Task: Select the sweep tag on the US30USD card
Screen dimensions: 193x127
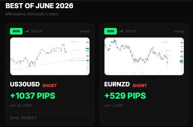Action: [85, 31]
